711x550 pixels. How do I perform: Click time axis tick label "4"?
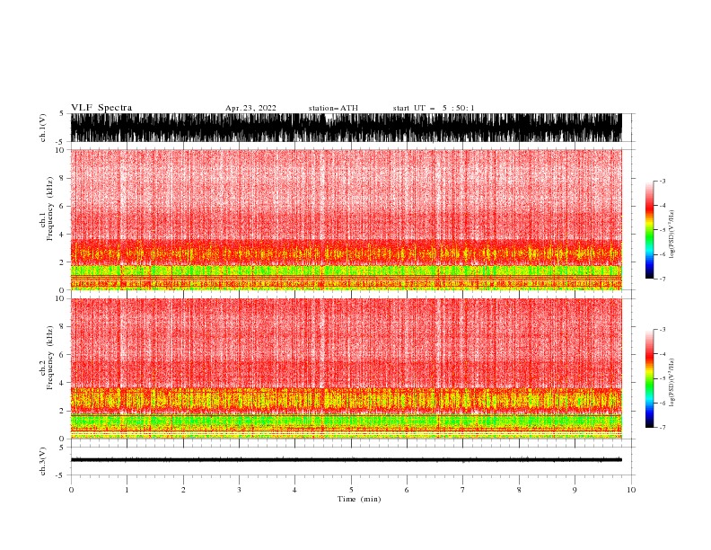(x=294, y=490)
